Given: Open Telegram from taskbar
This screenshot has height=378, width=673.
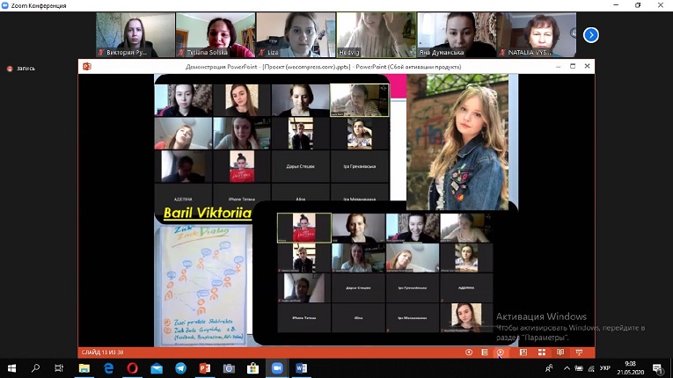Looking at the screenshot, I should pyautogui.click(x=180, y=368).
